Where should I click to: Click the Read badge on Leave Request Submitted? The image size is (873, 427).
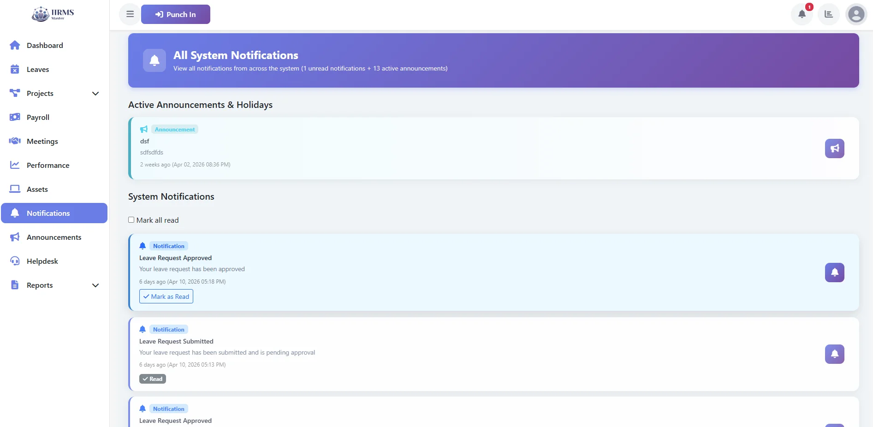[x=153, y=379]
